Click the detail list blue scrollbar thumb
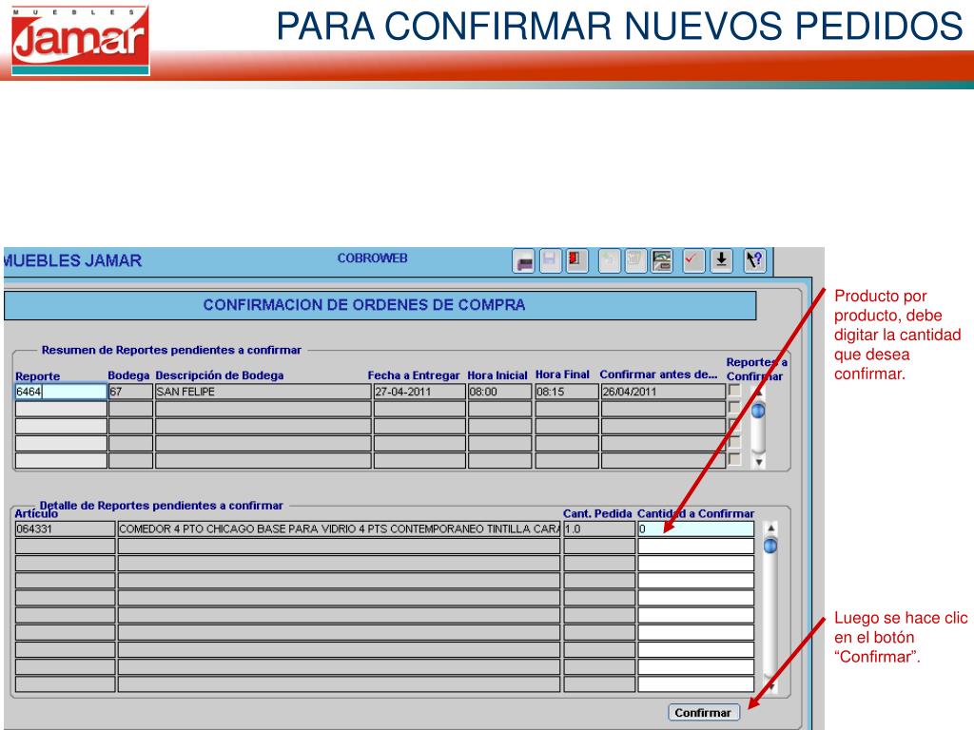The width and height of the screenshot is (974, 730). coord(770,546)
